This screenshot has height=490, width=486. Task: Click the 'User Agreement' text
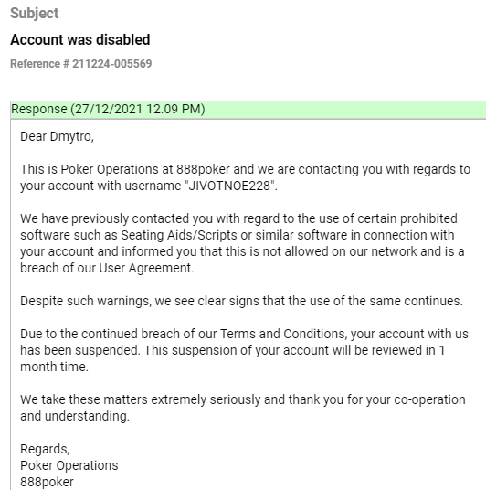click(145, 268)
